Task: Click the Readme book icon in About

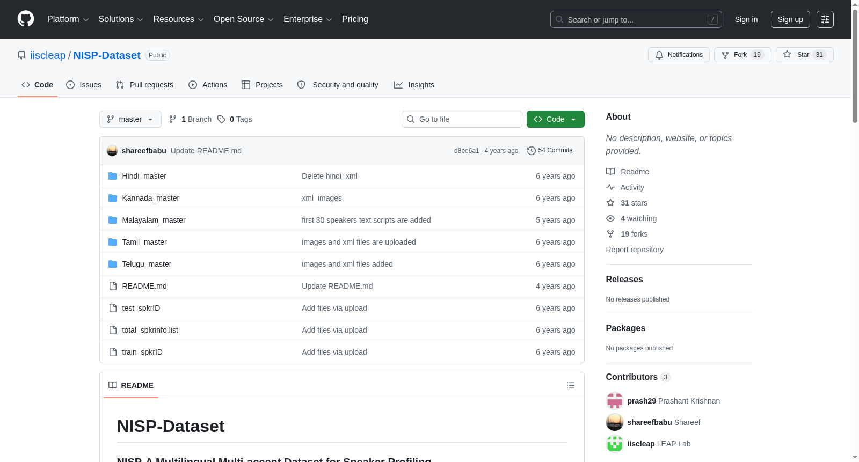Action: [x=610, y=172]
